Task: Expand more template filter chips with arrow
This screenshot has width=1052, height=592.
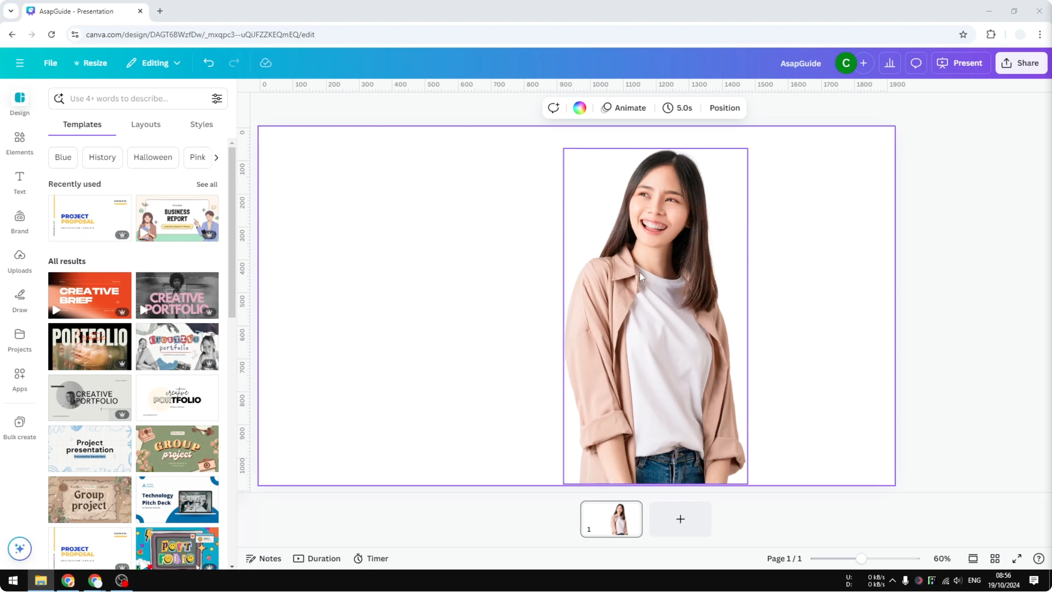Action: click(217, 157)
